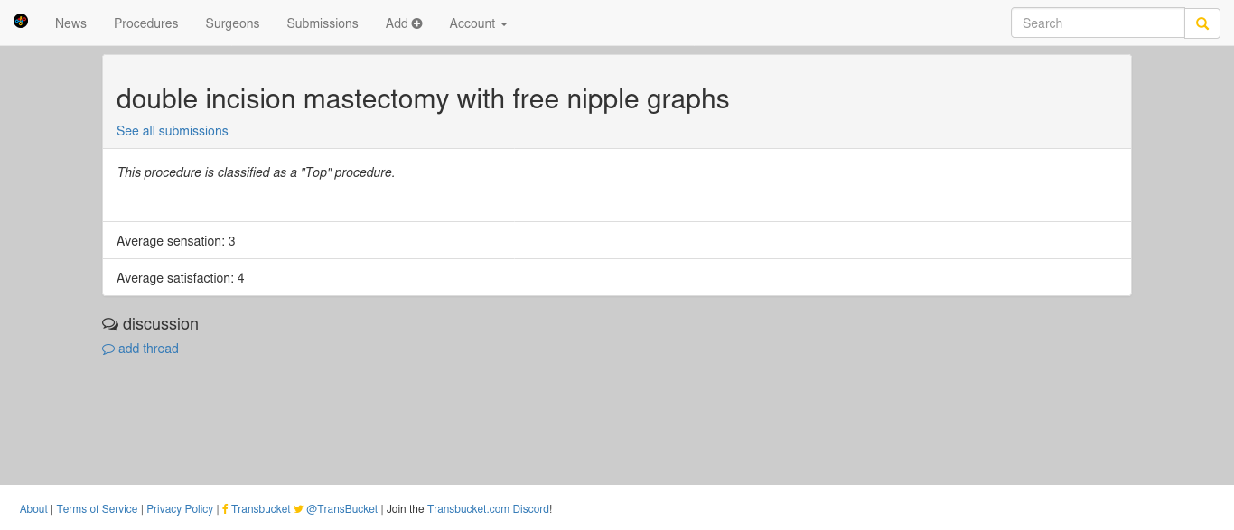Click the Twitter bird icon in footer
Image resolution: width=1234 pixels, height=530 pixels.
pos(299,509)
